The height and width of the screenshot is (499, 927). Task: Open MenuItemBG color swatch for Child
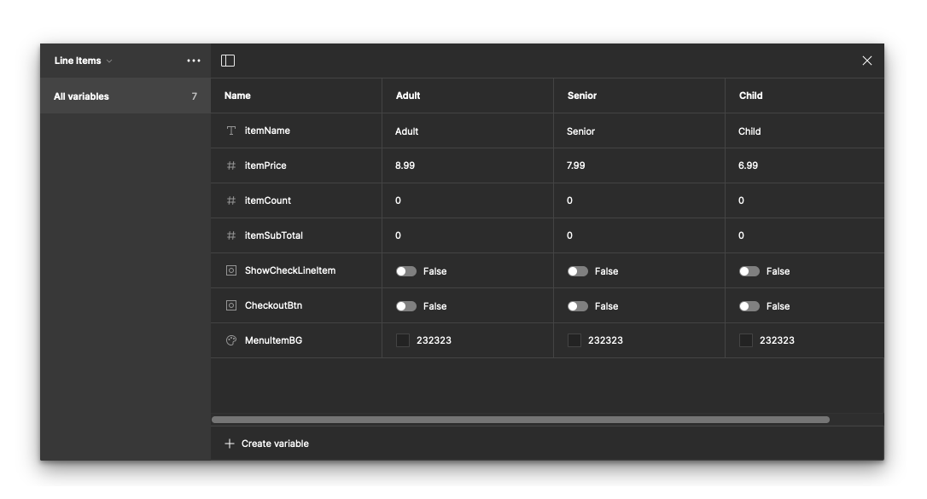tap(745, 340)
